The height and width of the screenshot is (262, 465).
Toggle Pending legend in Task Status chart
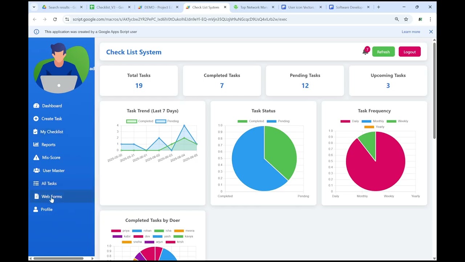point(278,121)
